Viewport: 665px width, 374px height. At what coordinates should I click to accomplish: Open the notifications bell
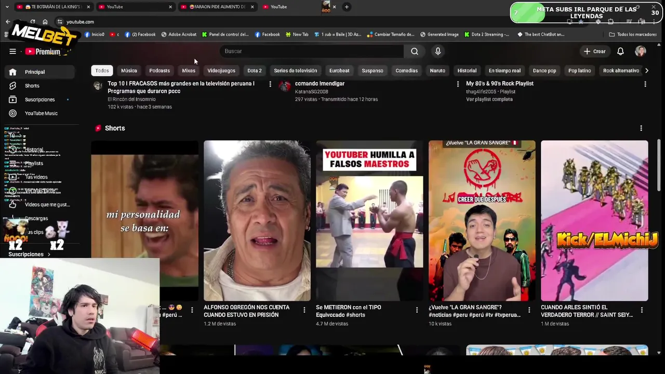click(x=620, y=51)
